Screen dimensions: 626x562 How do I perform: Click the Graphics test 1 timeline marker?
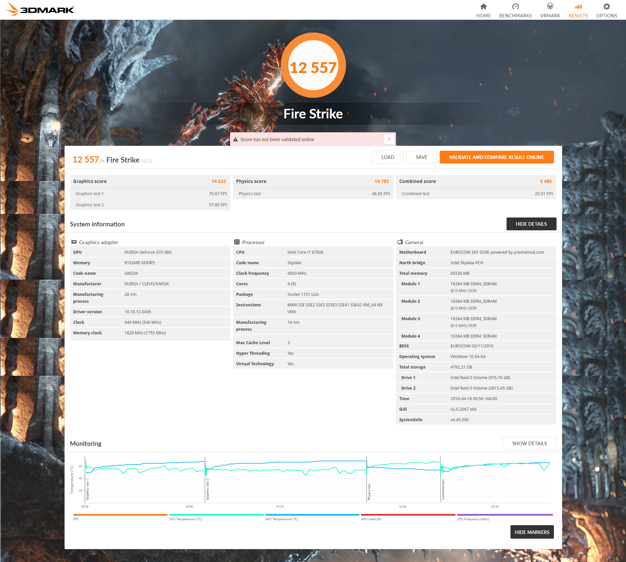pos(87,490)
